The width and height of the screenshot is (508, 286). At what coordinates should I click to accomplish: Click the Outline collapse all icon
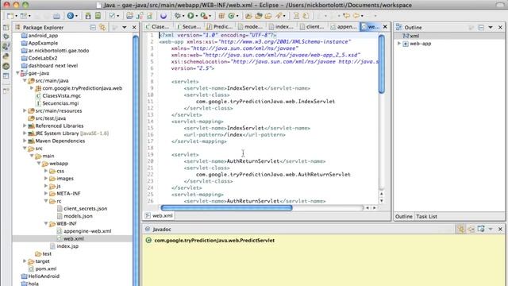point(481,28)
